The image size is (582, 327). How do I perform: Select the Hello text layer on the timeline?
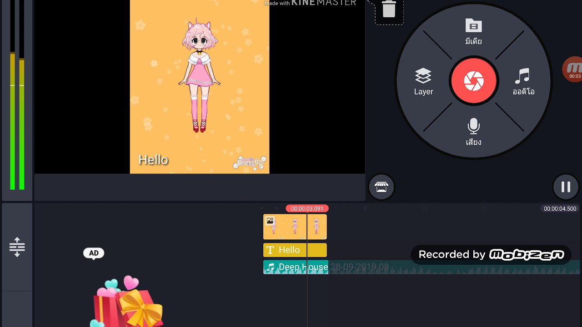point(295,250)
